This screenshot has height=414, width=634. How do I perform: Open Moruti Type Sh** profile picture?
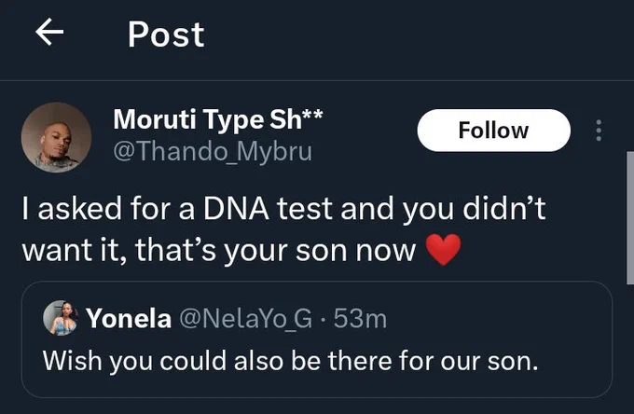(56, 137)
